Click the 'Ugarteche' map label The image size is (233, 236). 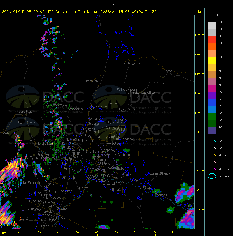pos(69,178)
